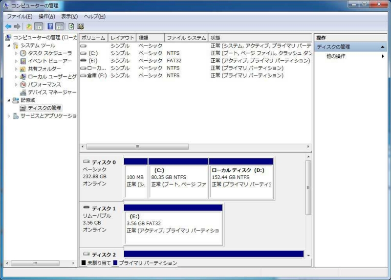Click the ディスク 2 partition bar

tap(214, 254)
